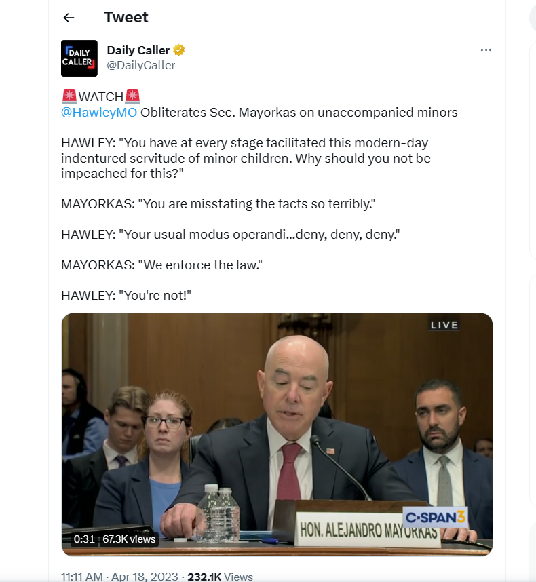Open the 11:11 AM Apr 18, 2023 timestamp
Screen dimensions: 536x582
tap(119, 576)
